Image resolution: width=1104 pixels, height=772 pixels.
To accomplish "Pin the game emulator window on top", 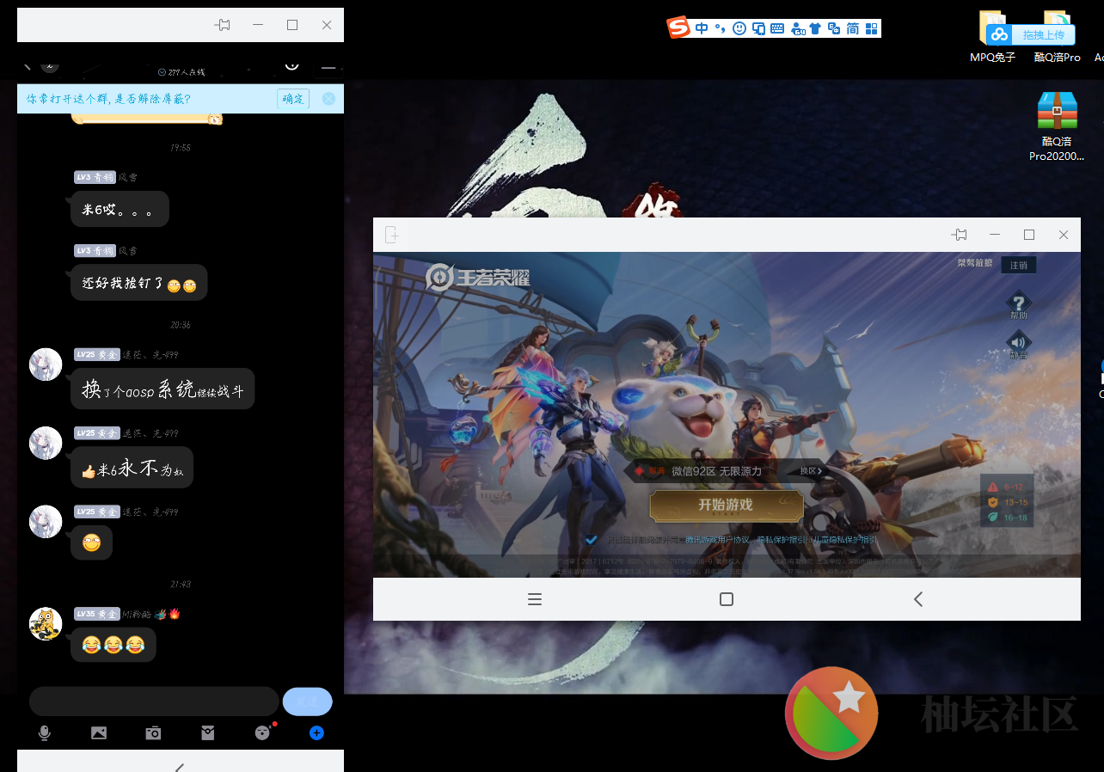I will [960, 235].
